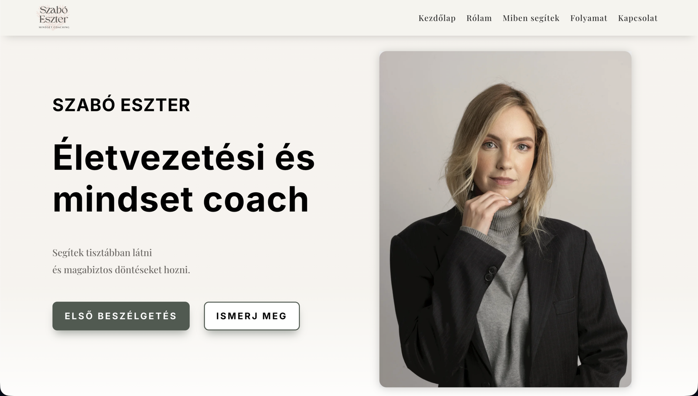This screenshot has height=396, width=698.
Task: Click the 'Életvezetési és' headline line
Action: 184,157
